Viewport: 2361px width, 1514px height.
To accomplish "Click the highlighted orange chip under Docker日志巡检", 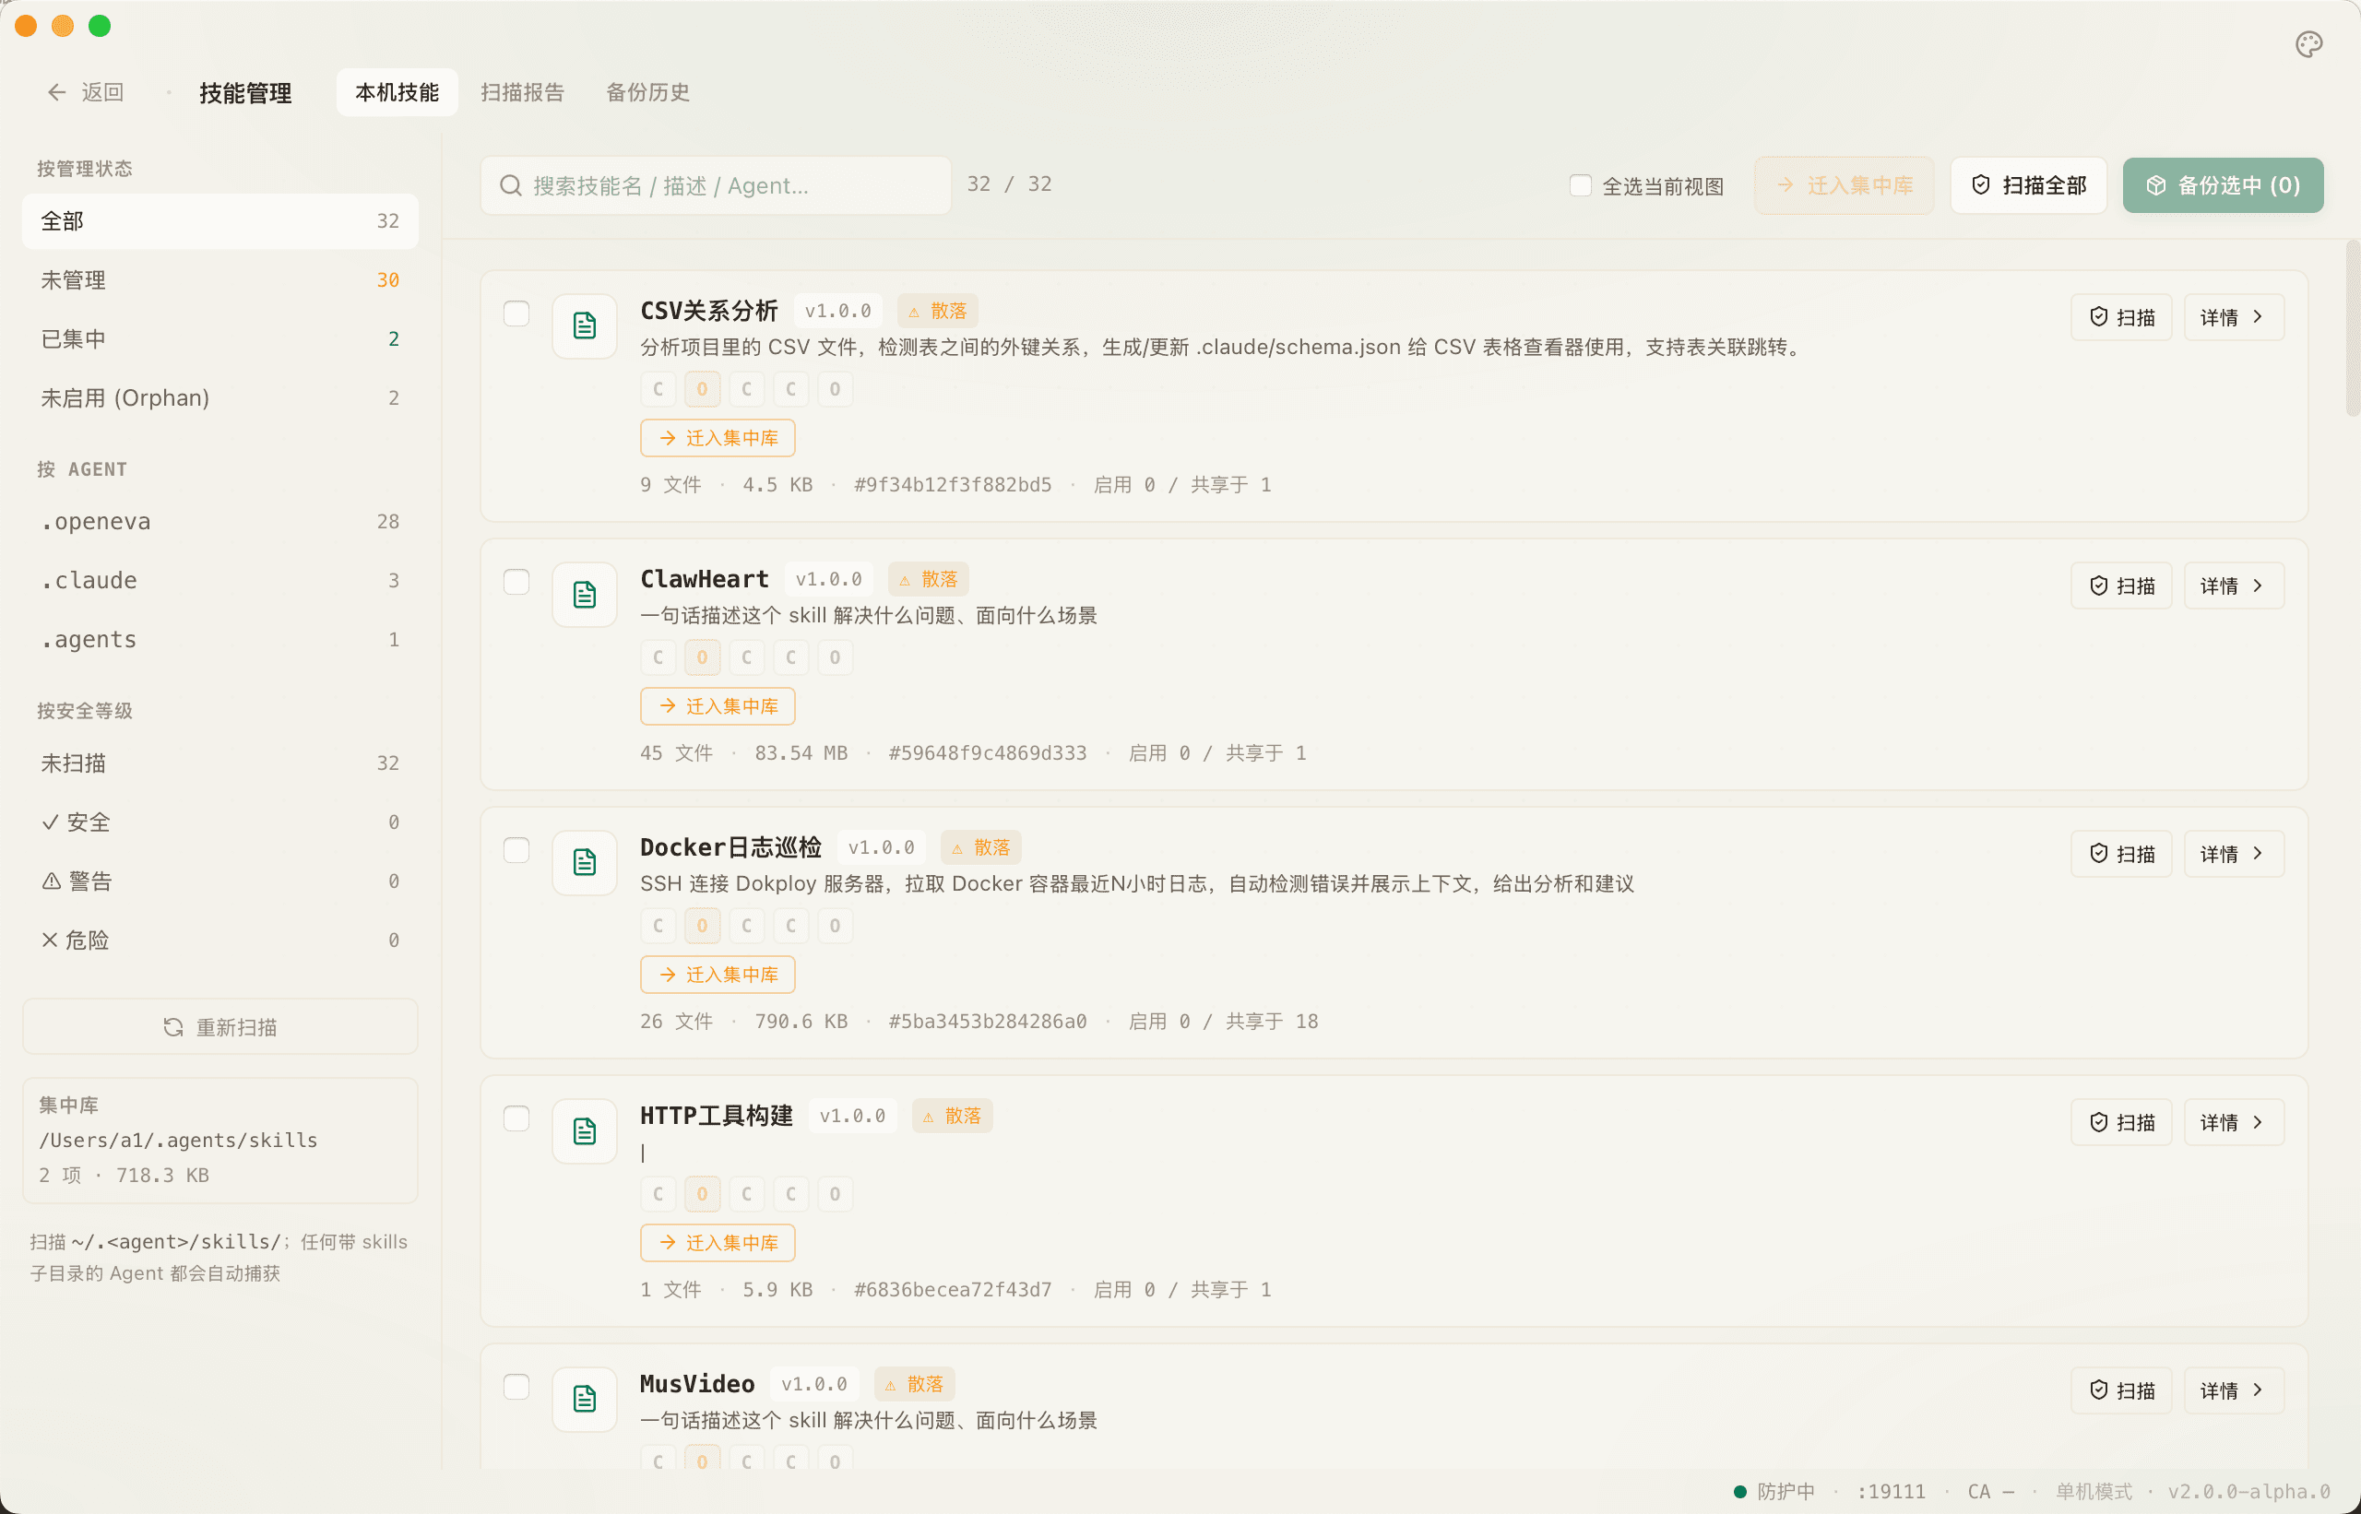I will pos(702,925).
